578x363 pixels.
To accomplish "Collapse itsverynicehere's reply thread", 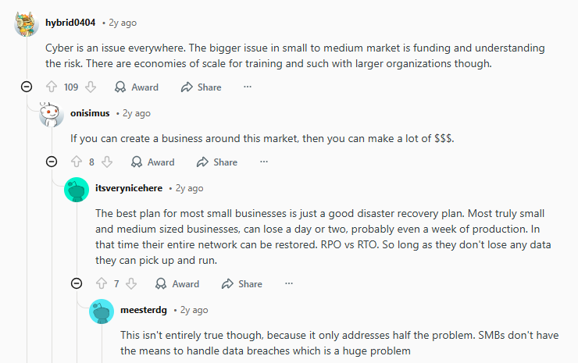I will coord(77,284).
